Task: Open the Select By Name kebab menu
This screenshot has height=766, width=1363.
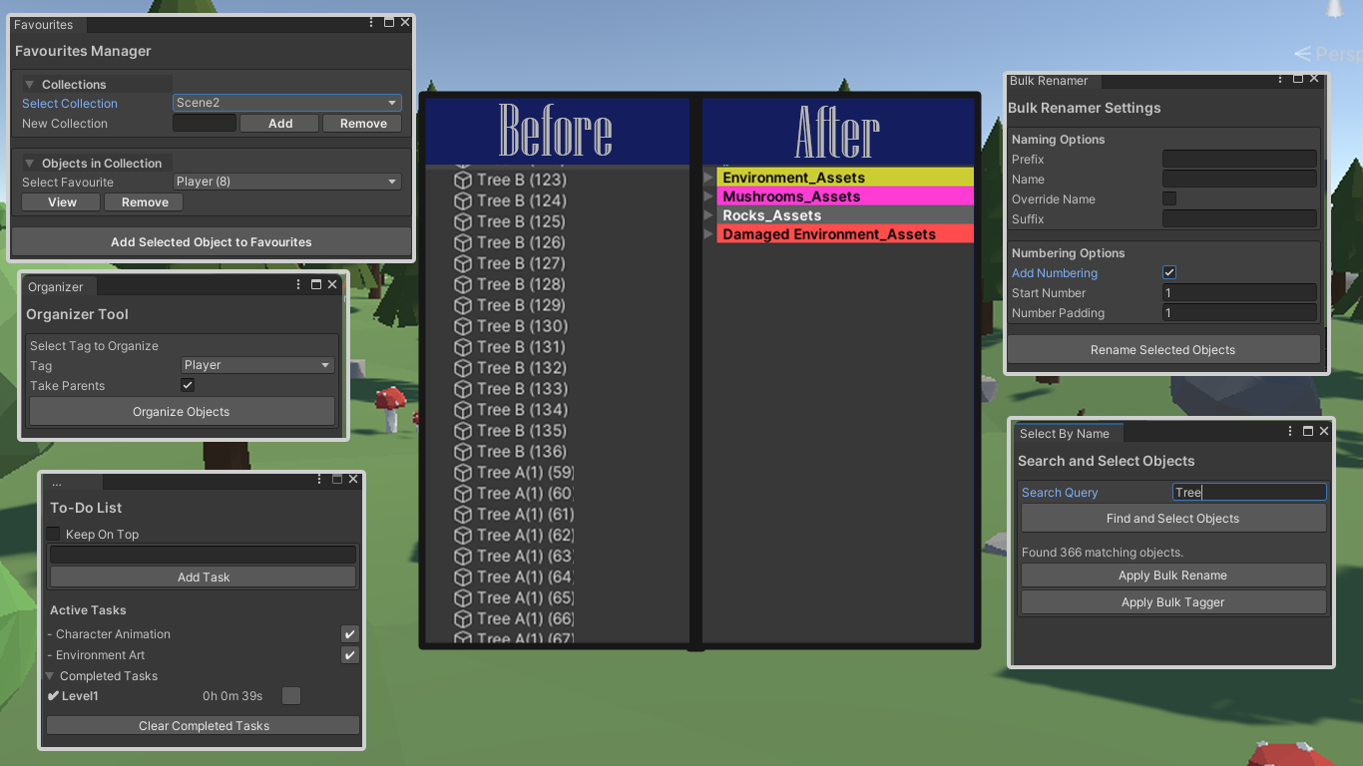Action: (x=1290, y=431)
